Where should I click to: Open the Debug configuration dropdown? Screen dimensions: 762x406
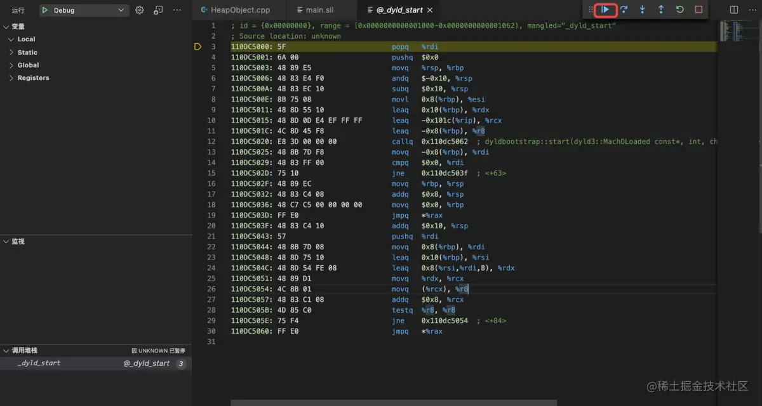(x=84, y=10)
